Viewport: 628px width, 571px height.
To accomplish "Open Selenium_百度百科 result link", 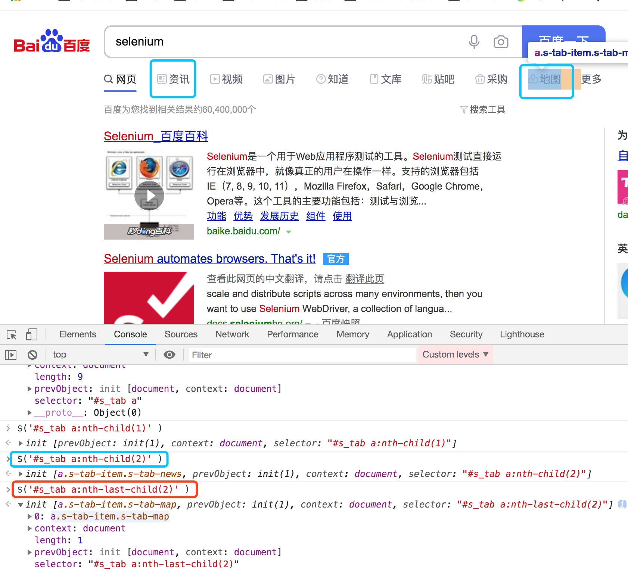I will 156,136.
